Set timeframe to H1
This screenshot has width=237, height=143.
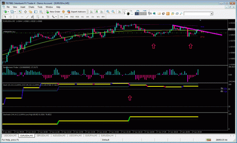82,17
